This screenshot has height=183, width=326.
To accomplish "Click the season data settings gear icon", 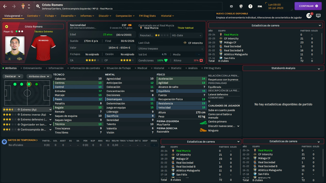I will click(x=4, y=142).
